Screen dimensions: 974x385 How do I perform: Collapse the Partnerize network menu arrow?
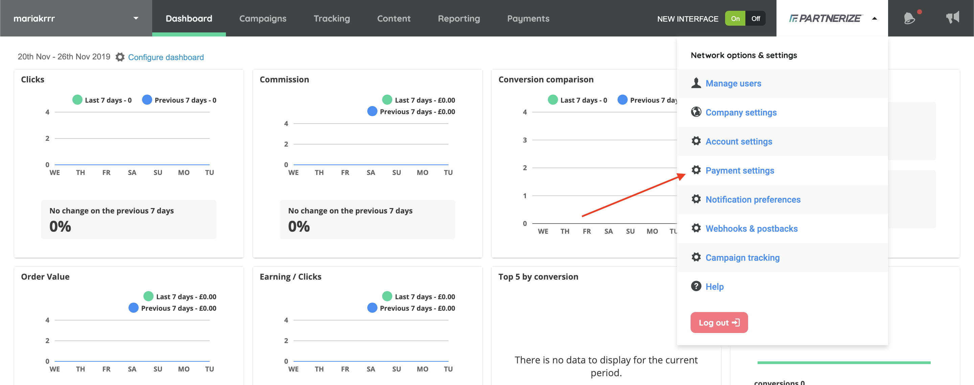874,18
